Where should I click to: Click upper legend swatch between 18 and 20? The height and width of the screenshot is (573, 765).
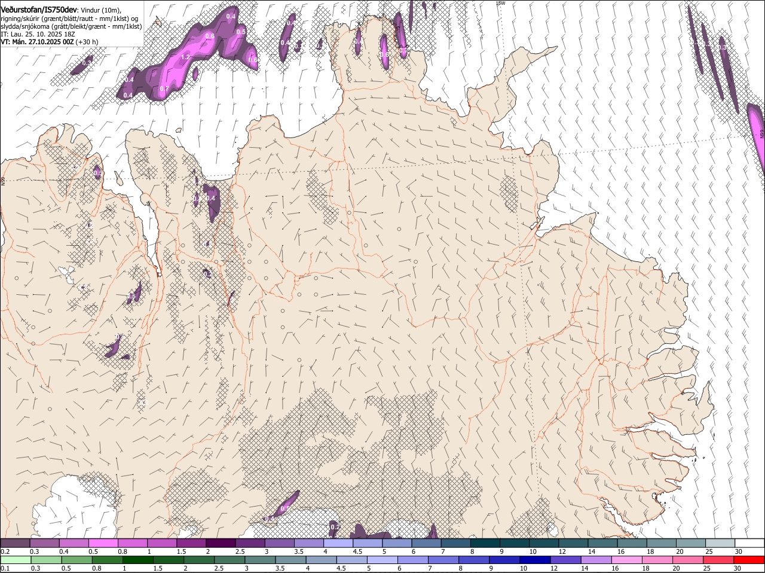click(662, 542)
